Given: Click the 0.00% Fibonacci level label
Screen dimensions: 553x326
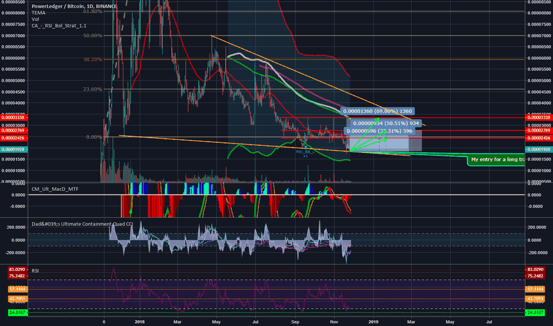Looking at the screenshot, I should pos(94,137).
